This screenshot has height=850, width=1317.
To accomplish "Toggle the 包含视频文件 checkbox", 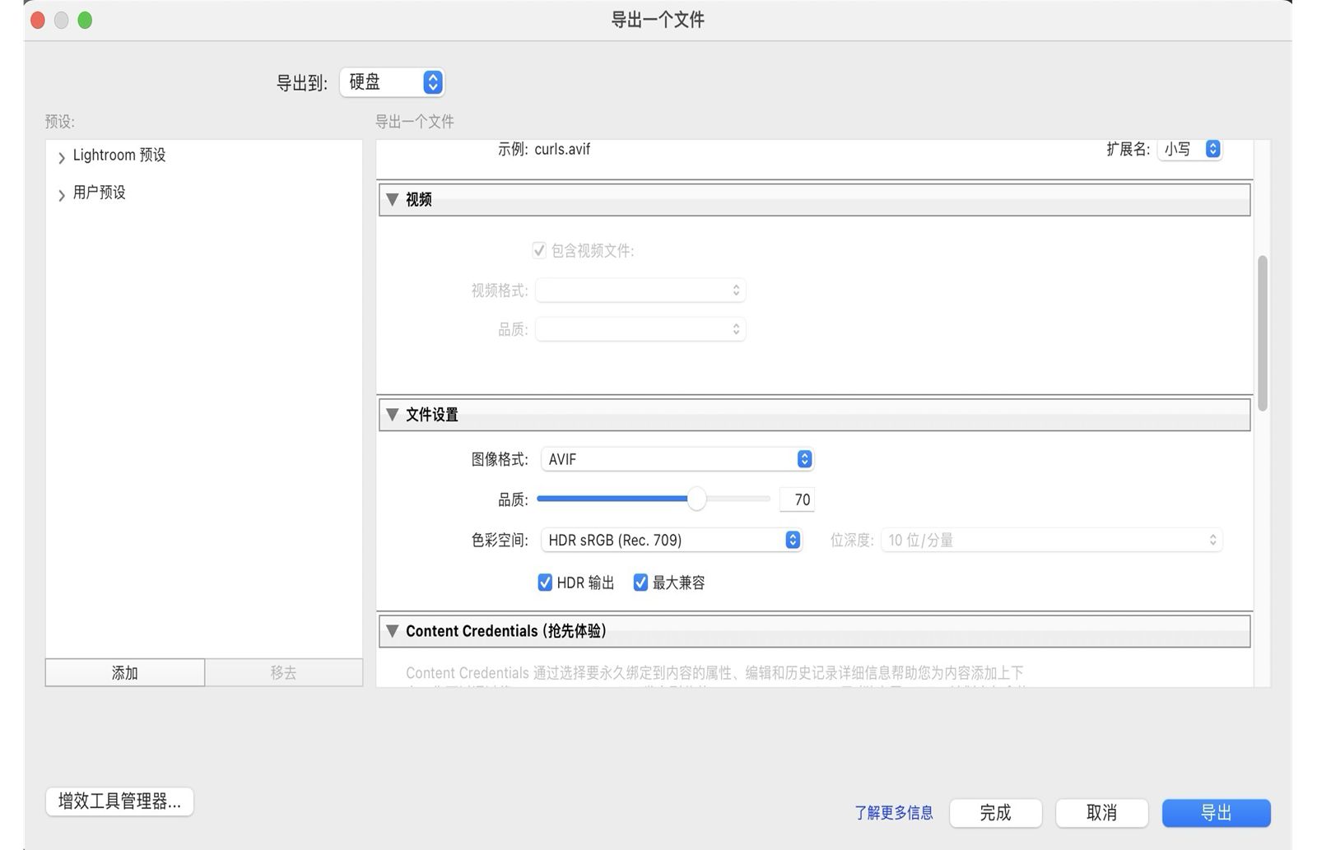I will [539, 250].
